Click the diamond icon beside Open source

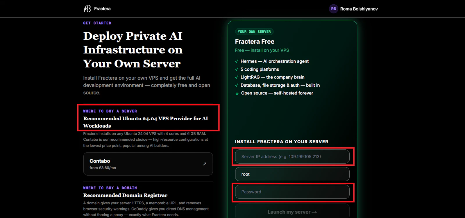tap(237, 94)
